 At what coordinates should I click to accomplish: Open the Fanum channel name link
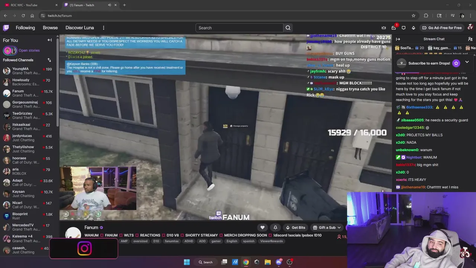tap(91, 227)
